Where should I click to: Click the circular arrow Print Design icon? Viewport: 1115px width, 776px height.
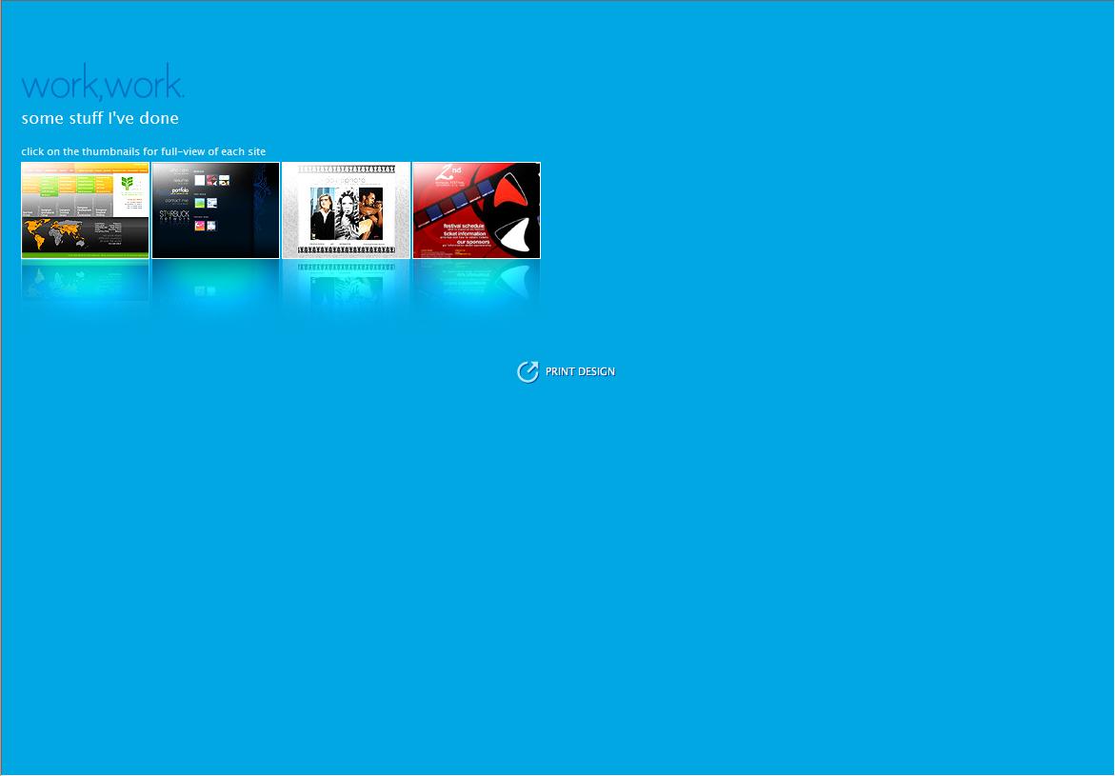pos(528,371)
